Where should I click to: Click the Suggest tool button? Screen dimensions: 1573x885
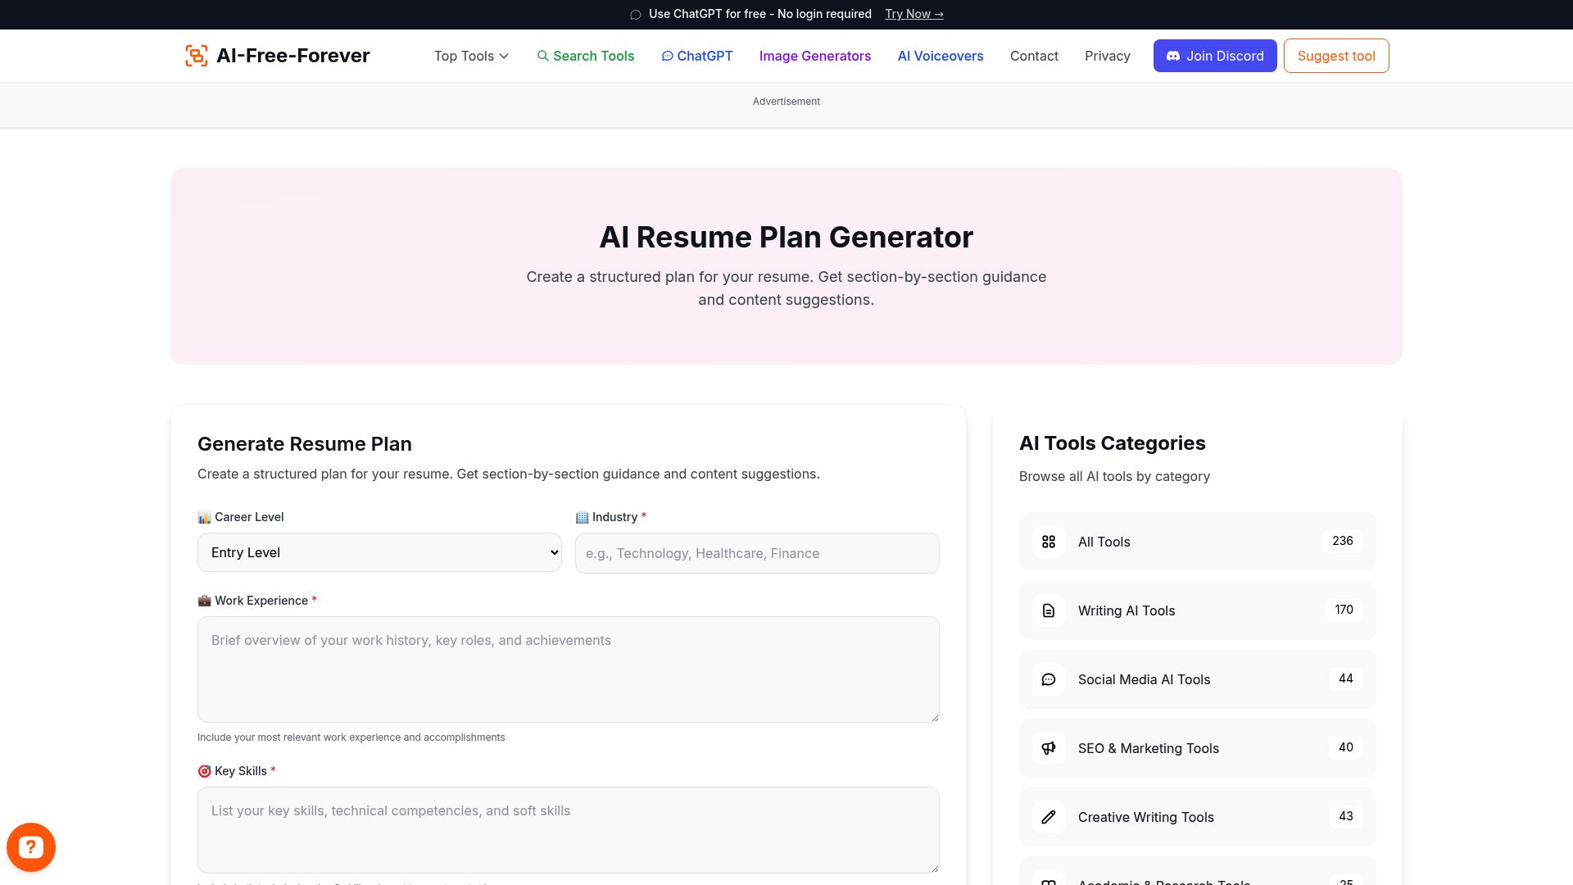coord(1336,56)
